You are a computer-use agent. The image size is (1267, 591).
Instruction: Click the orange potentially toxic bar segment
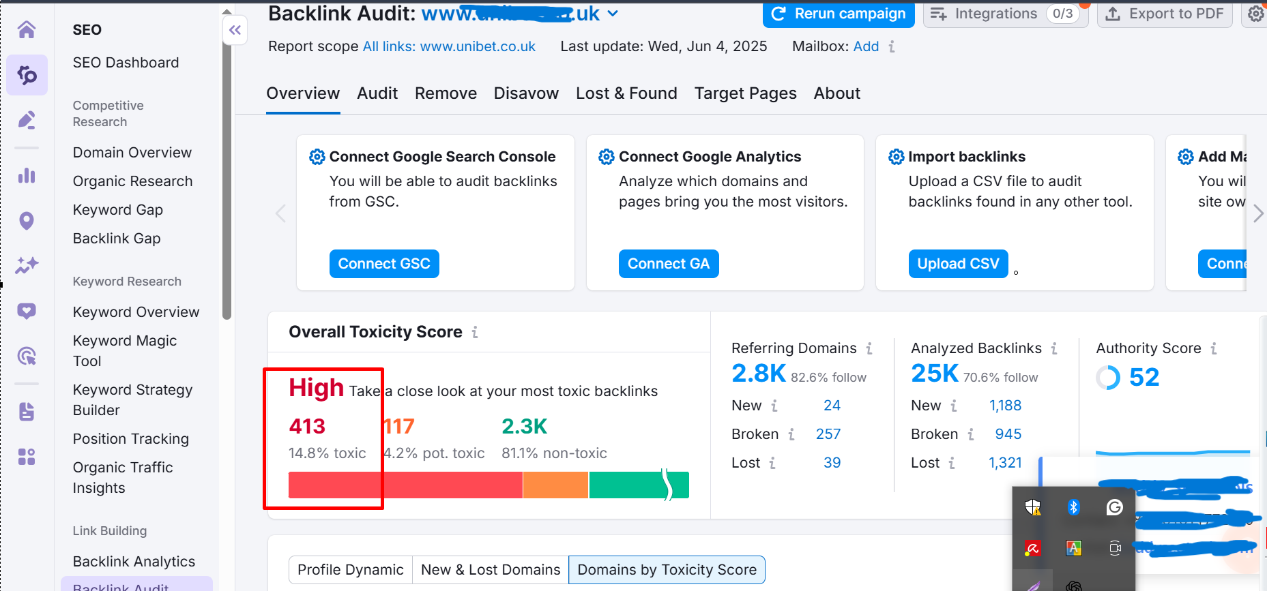(x=555, y=485)
